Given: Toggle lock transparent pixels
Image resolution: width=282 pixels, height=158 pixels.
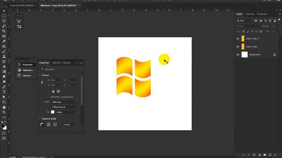Looking at the screenshot, I should (244, 32).
